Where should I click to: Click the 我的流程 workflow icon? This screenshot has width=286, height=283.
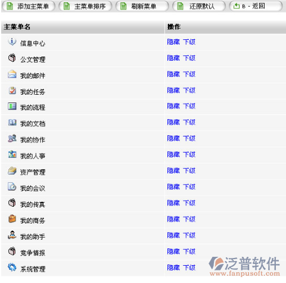point(12,106)
